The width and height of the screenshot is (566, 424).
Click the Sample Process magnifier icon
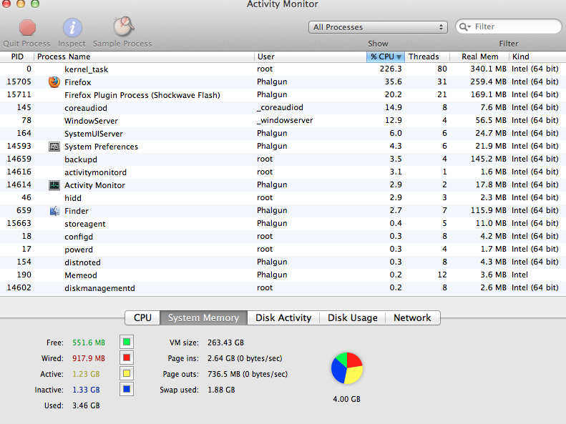tap(123, 26)
